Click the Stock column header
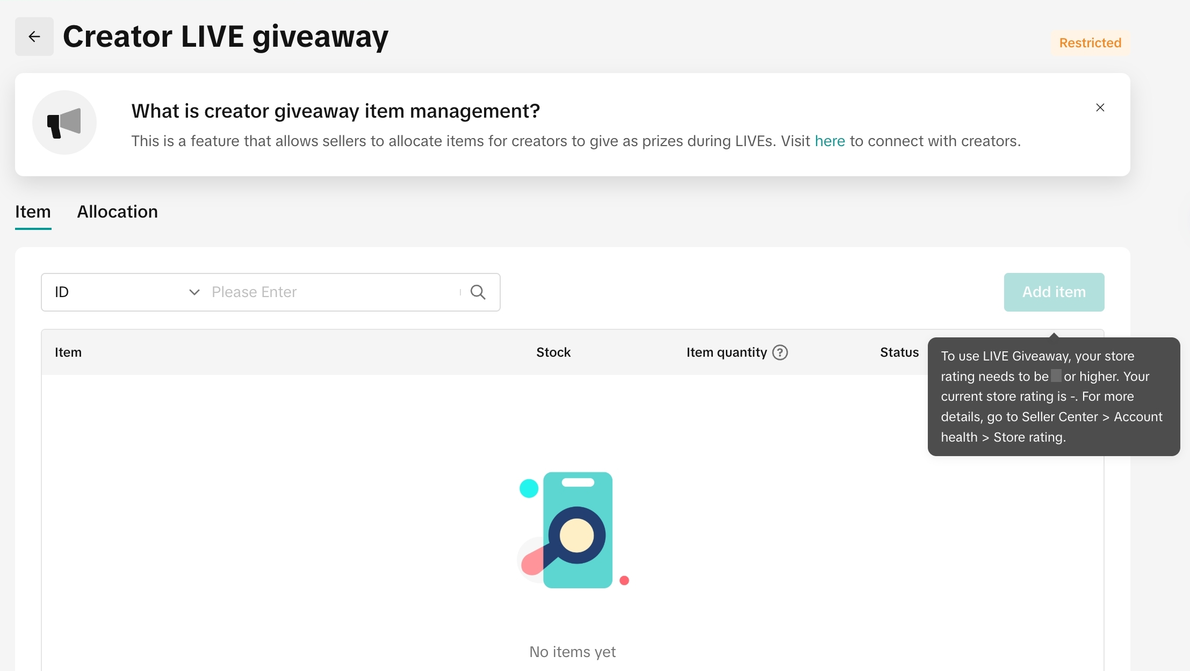The image size is (1190, 671). (553, 352)
